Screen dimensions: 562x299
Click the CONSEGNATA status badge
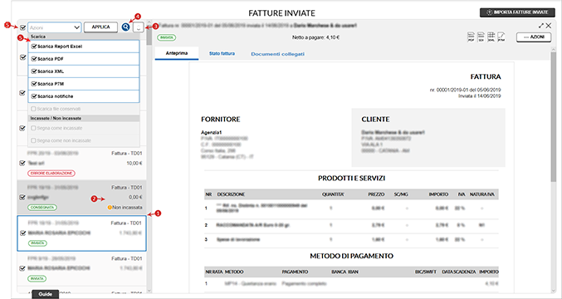(42, 207)
